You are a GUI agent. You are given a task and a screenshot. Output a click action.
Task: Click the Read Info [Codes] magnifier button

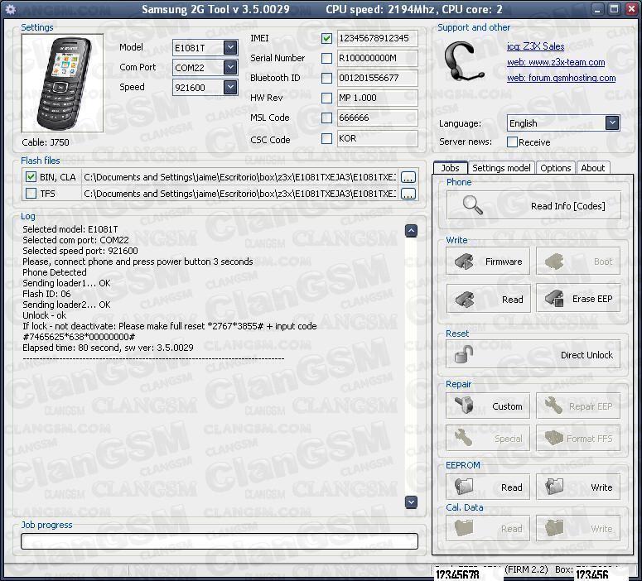click(x=533, y=205)
